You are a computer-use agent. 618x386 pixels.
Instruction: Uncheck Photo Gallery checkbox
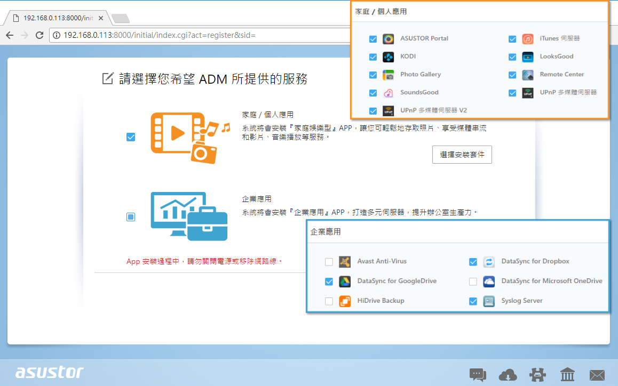tap(373, 75)
